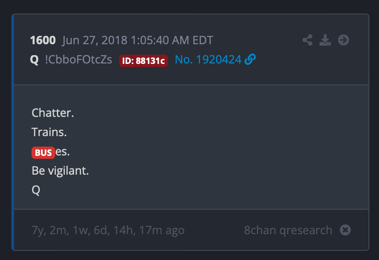This screenshot has width=379, height=260.
Task: Click post number 1600
Action: coord(42,41)
